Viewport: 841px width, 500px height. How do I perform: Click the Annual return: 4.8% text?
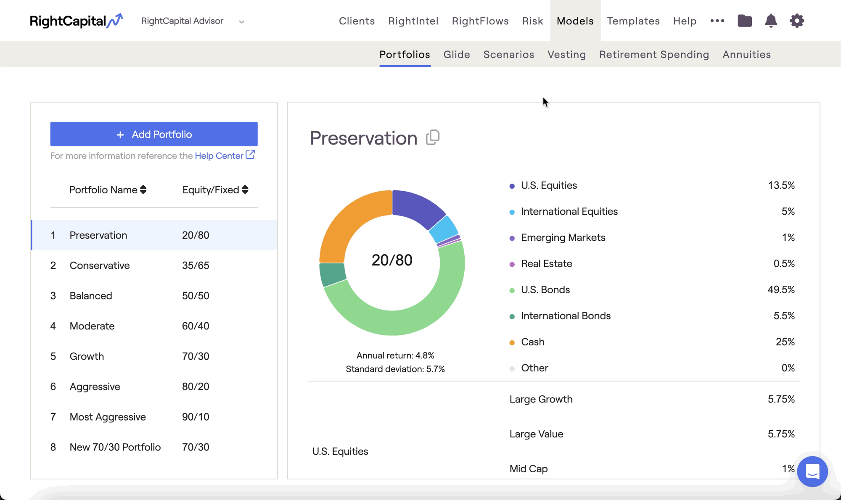point(395,355)
